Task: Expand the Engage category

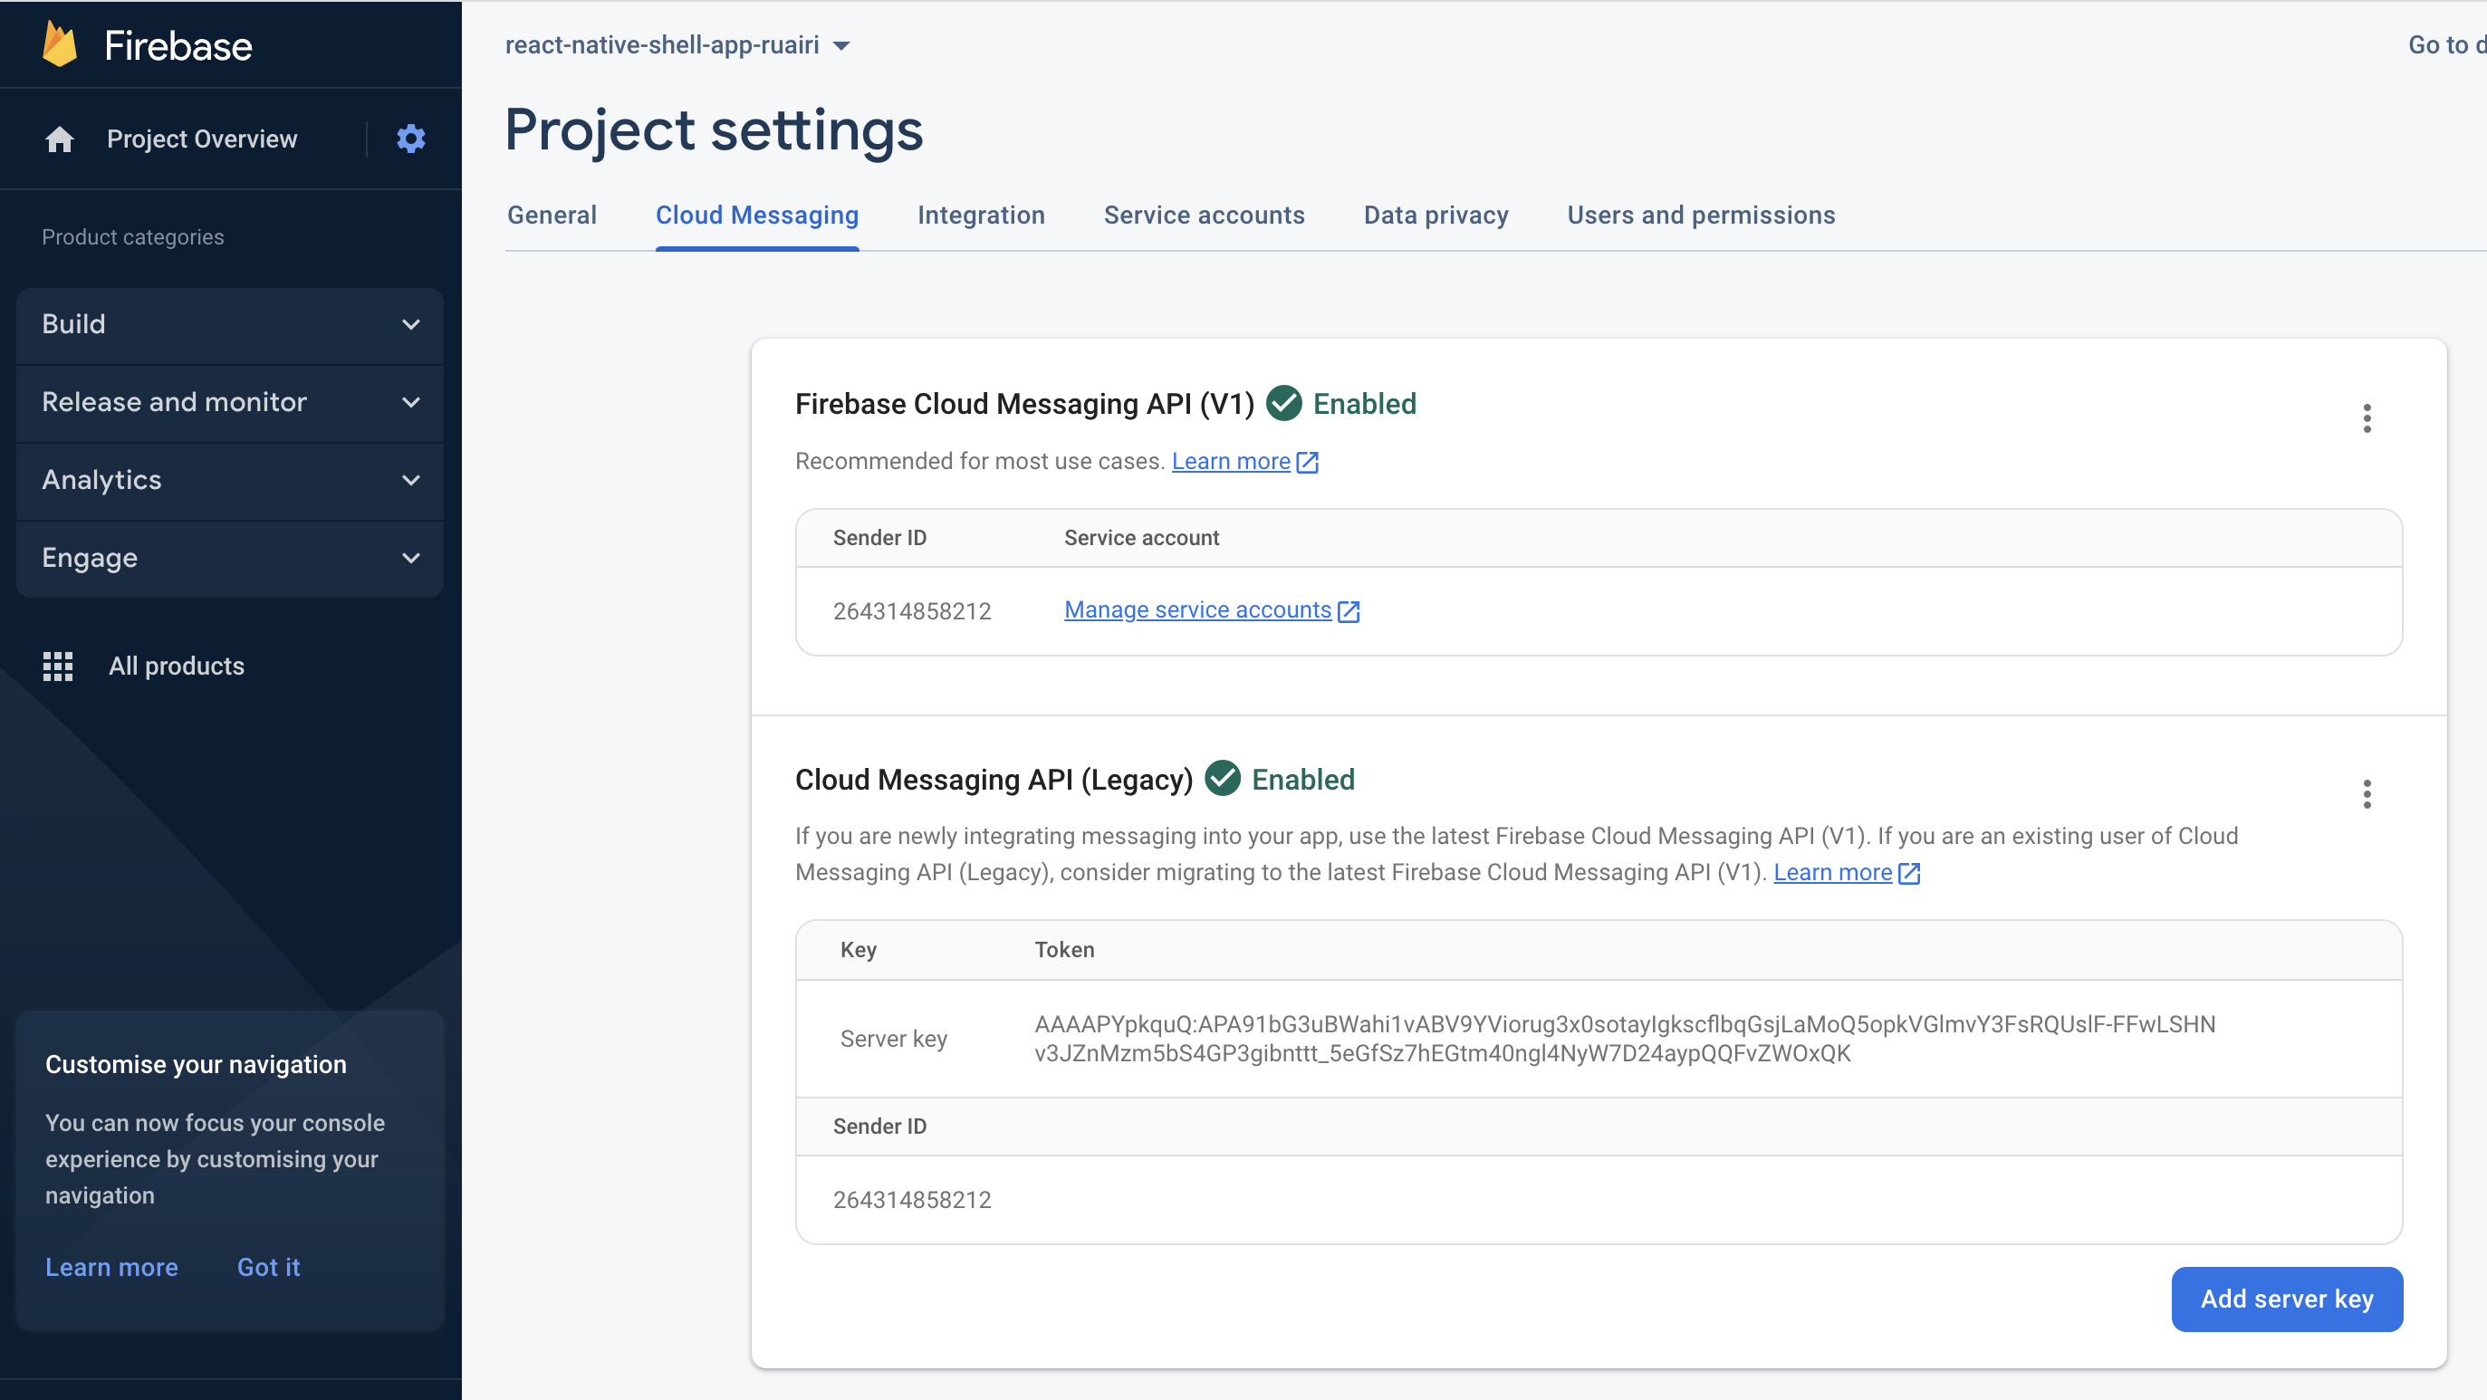Action: (x=230, y=558)
